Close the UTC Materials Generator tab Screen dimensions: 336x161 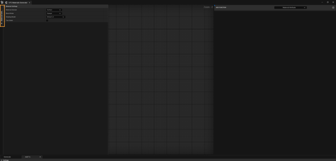(30, 3)
